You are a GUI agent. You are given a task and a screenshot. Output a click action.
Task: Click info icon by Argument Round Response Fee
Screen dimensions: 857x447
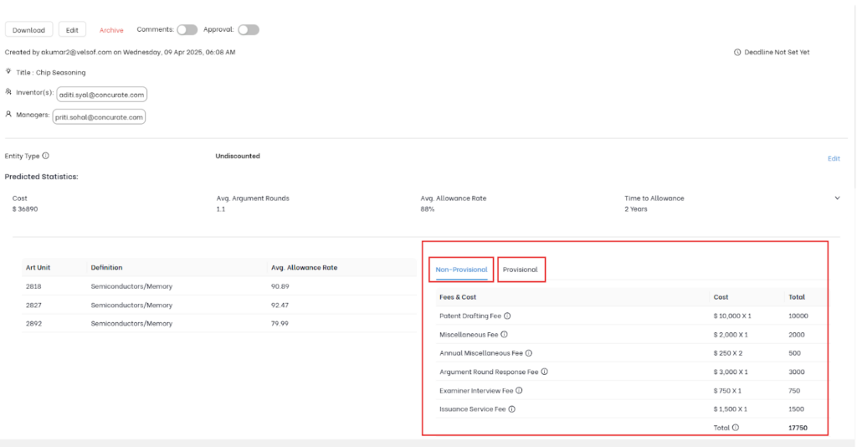pyautogui.click(x=544, y=372)
